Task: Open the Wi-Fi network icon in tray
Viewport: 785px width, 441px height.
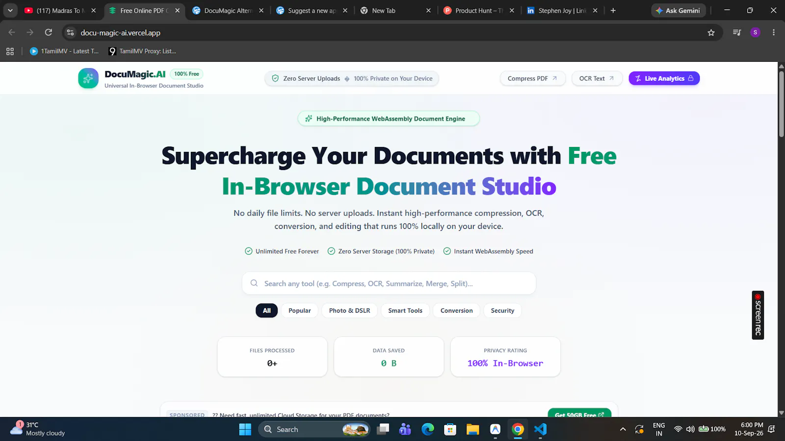Action: [x=678, y=429]
